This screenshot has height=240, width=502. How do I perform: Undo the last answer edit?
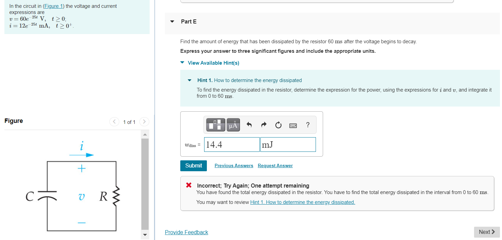(249, 125)
